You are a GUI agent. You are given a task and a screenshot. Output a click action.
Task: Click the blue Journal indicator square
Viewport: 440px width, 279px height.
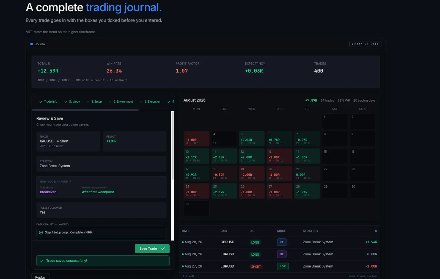[32, 44]
